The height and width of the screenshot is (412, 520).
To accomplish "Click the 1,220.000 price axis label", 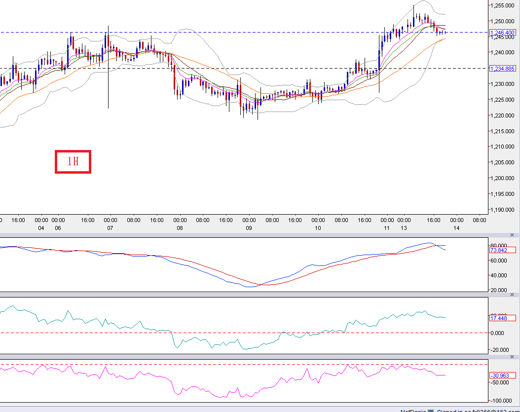I will click(x=502, y=115).
